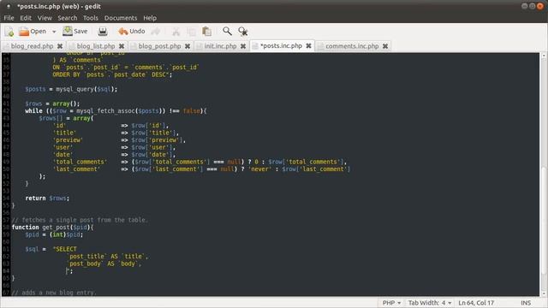Open Find with magnifier icon
Screen dimensions: 548x308
pos(227,31)
